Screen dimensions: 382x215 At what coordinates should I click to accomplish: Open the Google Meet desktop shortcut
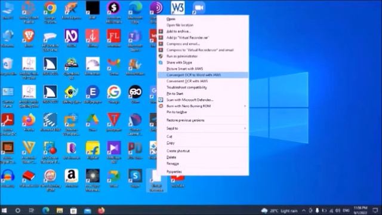click(114, 178)
